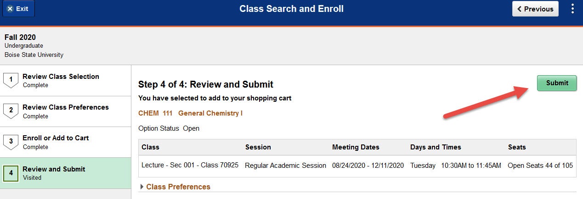Submit the class selection
Viewport: 583px width, 199px height.
[557, 83]
